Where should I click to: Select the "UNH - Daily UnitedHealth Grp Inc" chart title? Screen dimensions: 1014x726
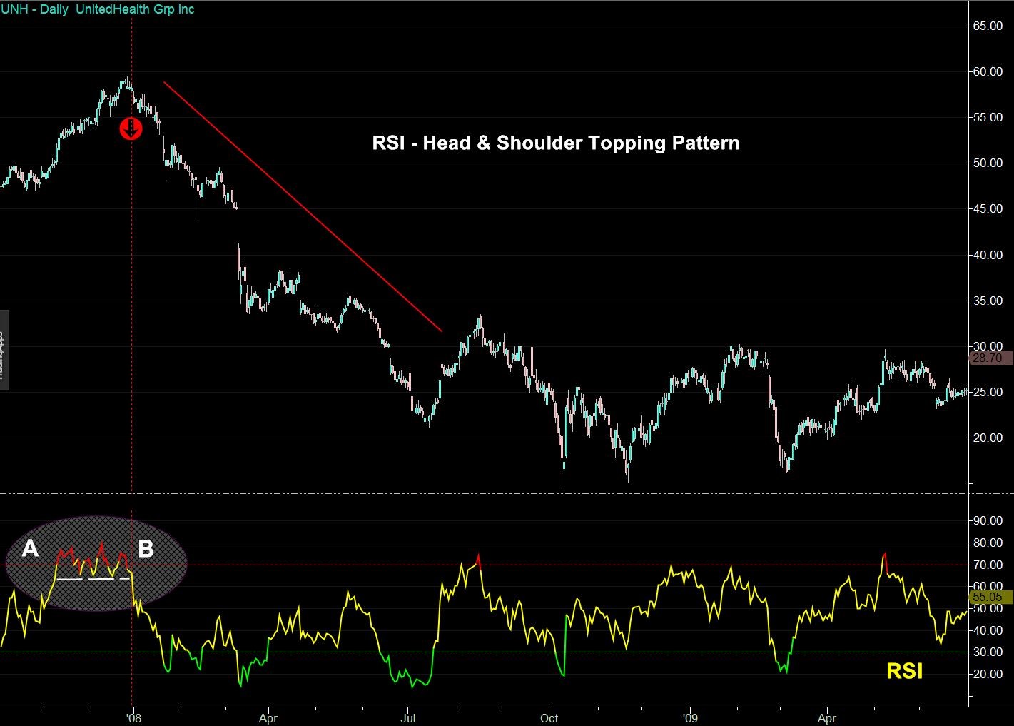point(98,9)
